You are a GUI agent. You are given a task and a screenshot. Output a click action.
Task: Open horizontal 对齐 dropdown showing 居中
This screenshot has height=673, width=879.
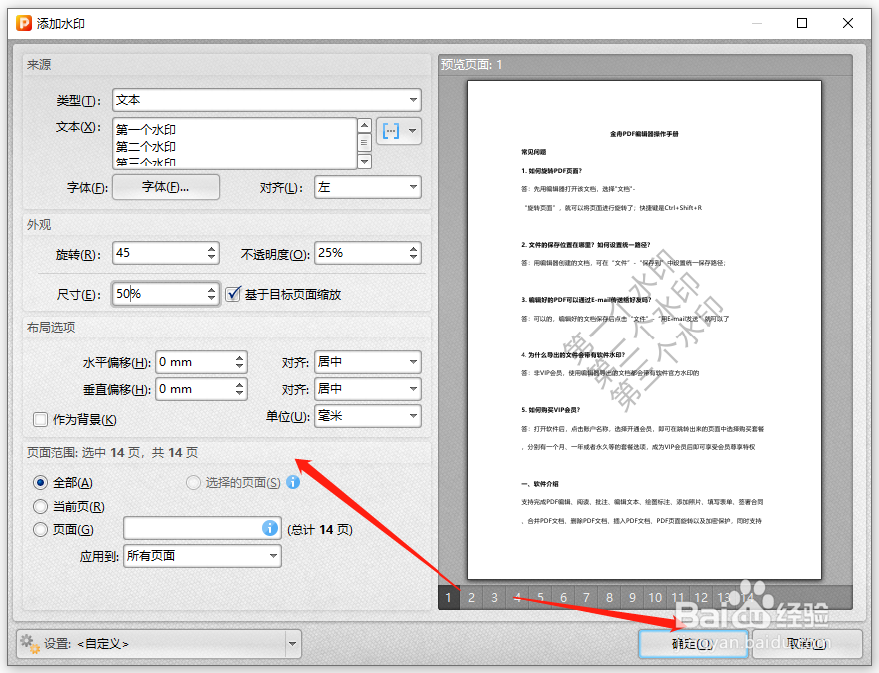tap(368, 362)
